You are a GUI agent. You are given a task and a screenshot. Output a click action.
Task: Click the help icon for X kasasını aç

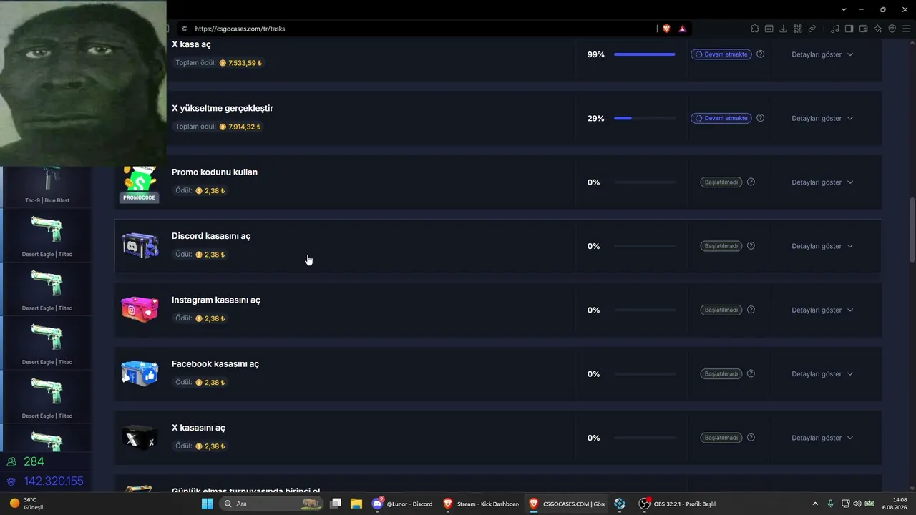751,438
